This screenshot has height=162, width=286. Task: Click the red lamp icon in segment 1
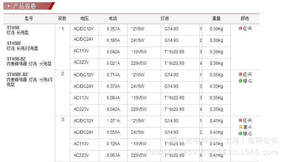point(240,29)
